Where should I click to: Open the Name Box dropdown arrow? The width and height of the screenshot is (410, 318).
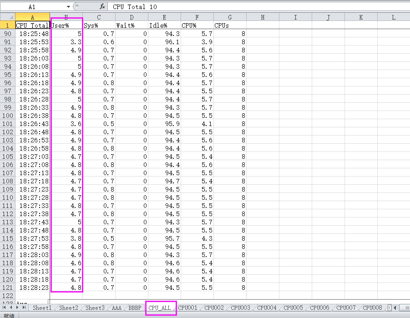(x=68, y=7)
